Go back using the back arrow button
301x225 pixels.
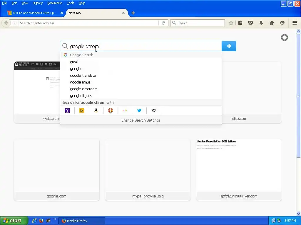(6, 23)
